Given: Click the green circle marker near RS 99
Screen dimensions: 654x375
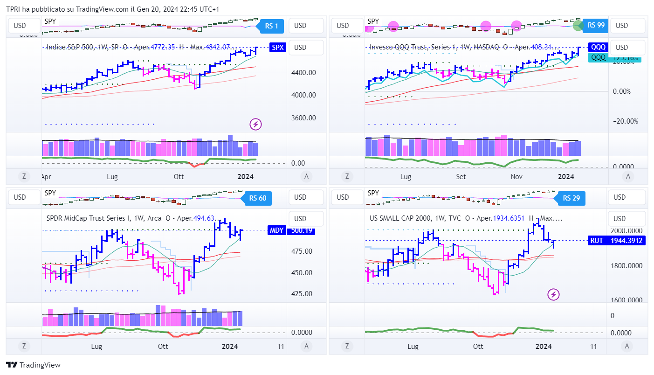Looking at the screenshot, I should (578, 25).
